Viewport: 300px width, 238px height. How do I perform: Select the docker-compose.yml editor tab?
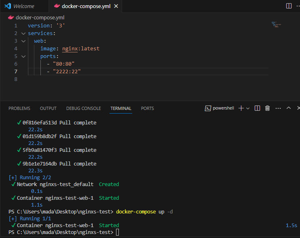click(86, 6)
